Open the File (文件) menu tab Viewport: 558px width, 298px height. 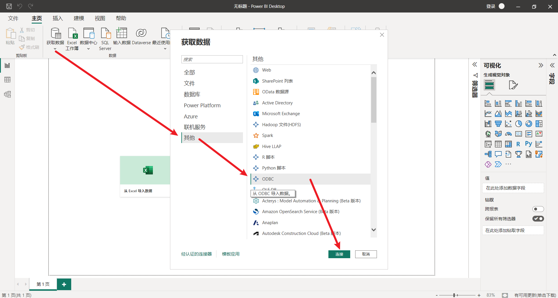click(13, 18)
